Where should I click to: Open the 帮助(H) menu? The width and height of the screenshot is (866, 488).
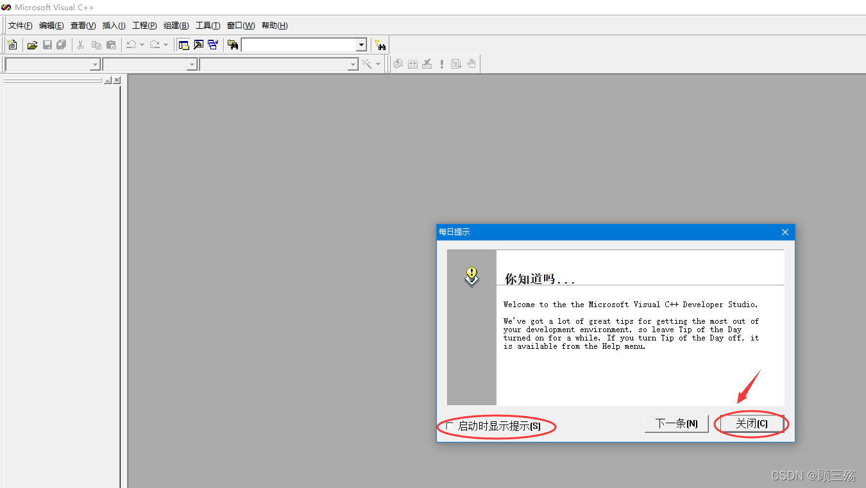point(275,26)
